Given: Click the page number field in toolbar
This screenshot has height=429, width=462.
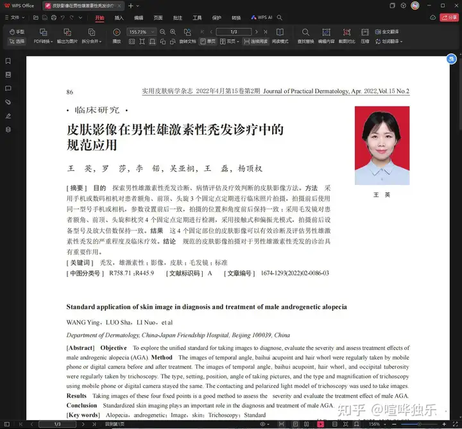Looking at the screenshot, I should (233, 31).
